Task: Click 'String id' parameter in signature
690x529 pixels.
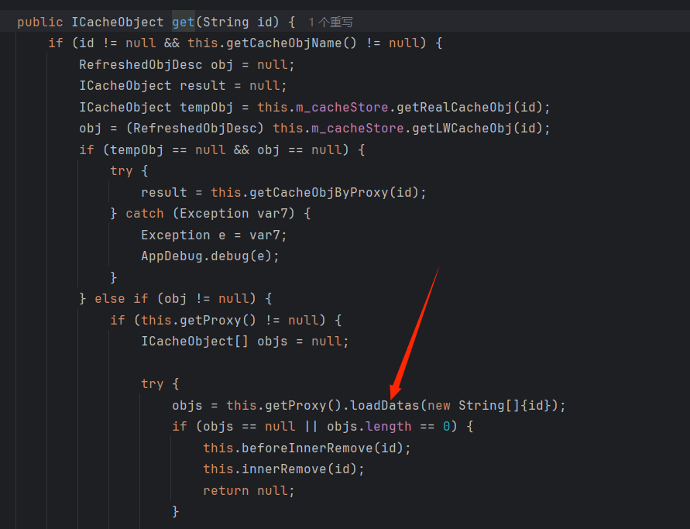Action: pos(238,22)
